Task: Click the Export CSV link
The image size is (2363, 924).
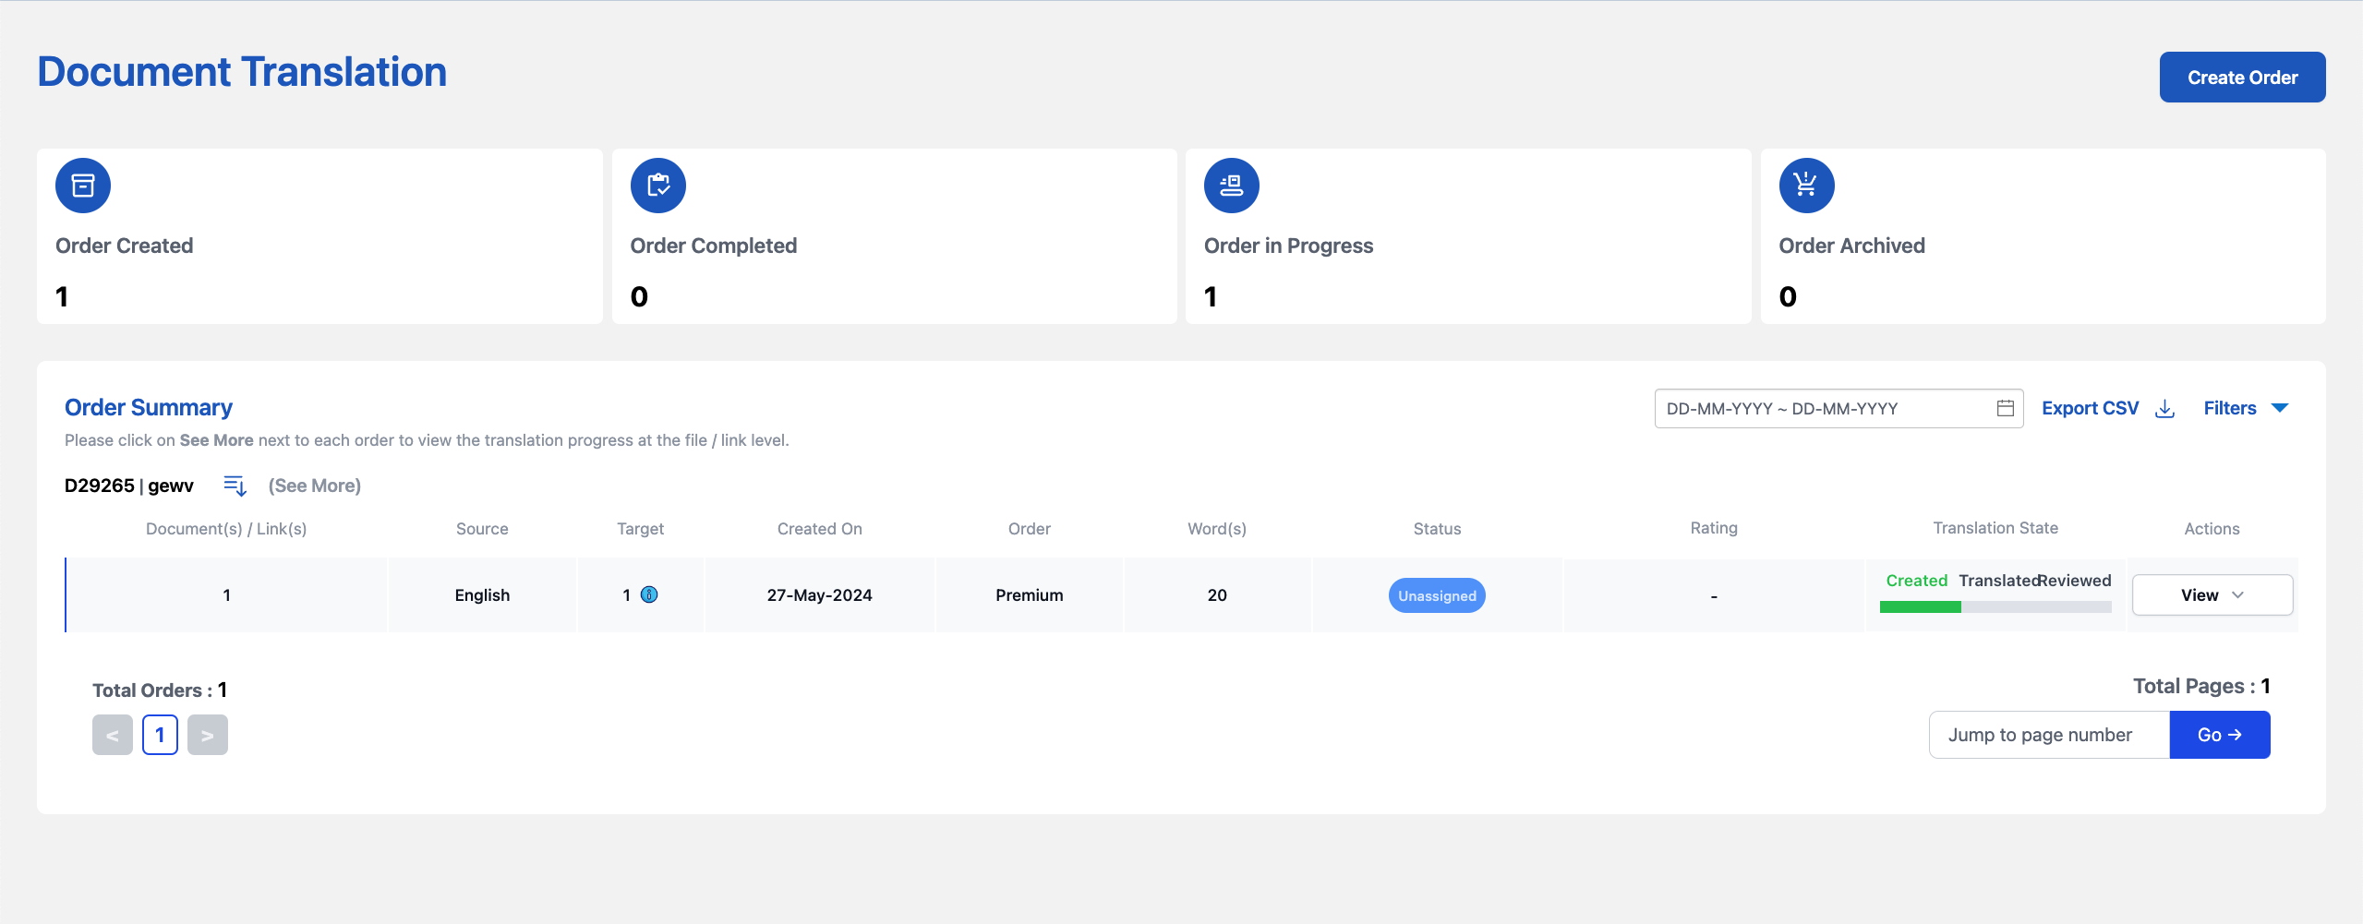Action: (x=2090, y=408)
